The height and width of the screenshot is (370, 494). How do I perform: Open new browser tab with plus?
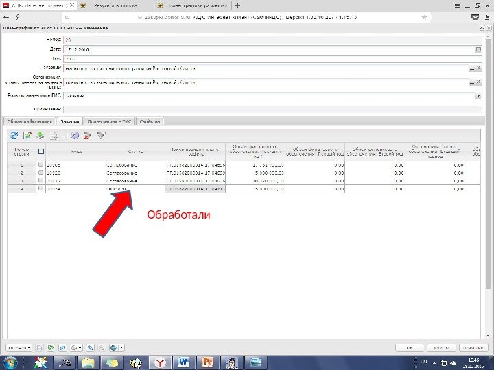click(237, 5)
